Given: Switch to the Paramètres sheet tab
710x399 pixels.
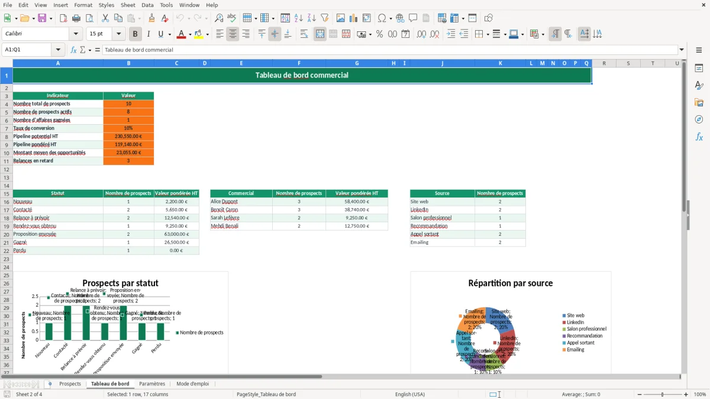Looking at the screenshot, I should pos(152,384).
